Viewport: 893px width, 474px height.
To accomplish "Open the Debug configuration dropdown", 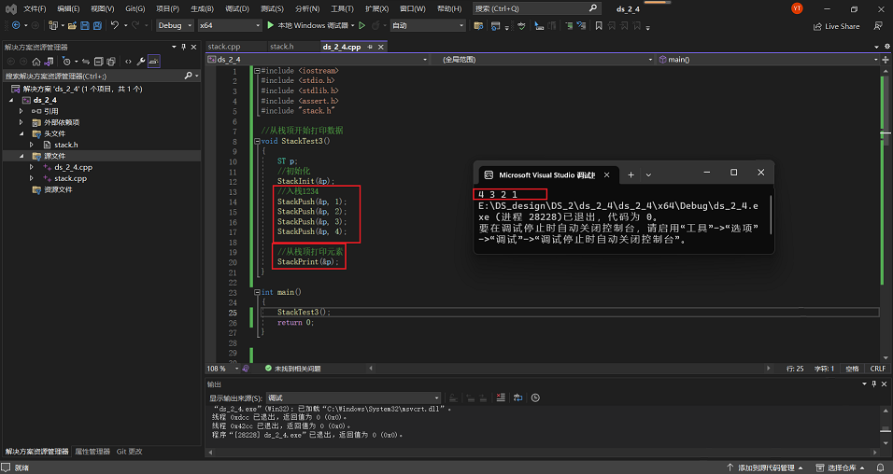I will tap(175, 25).
